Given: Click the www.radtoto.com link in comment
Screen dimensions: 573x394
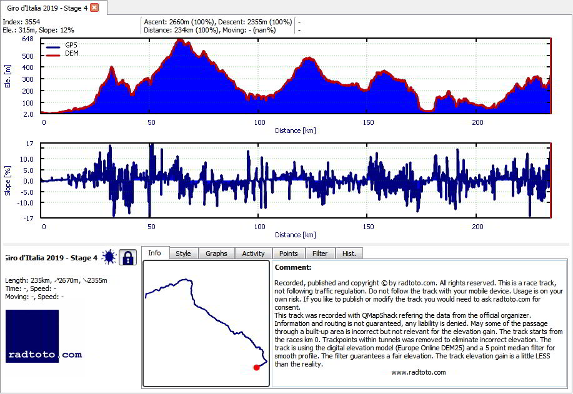Looking at the screenshot, I should tap(419, 372).
